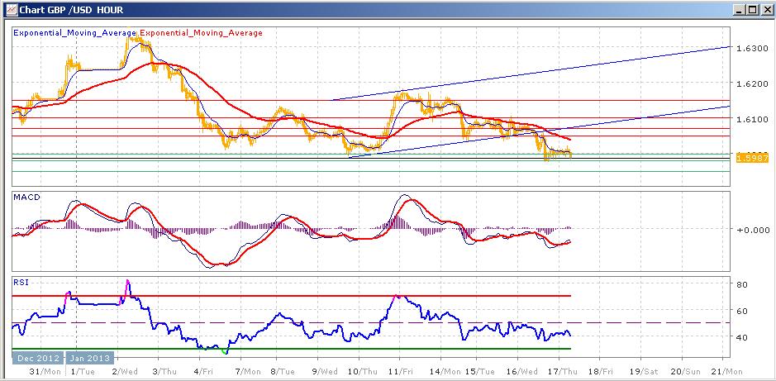Viewport: 776px width, 381px height.
Task: Click the 'Jan 2013' month marker
Action: coord(89,358)
